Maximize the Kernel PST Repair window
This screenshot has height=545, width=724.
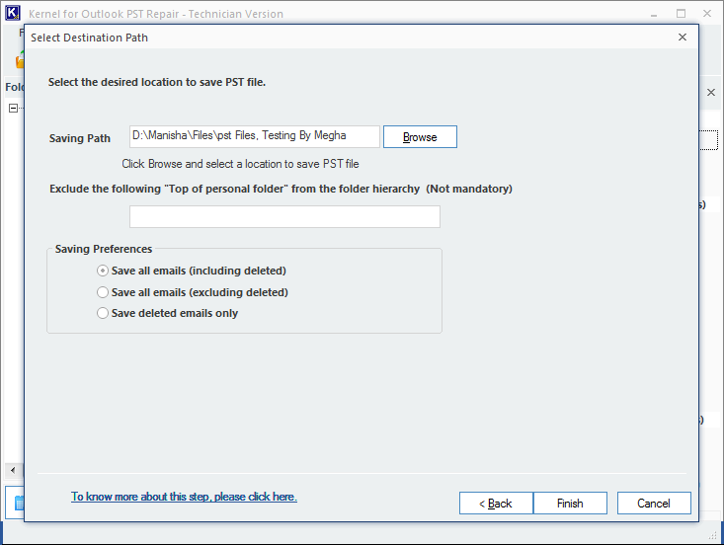(x=681, y=14)
